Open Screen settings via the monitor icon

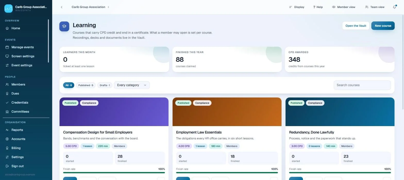7,56
